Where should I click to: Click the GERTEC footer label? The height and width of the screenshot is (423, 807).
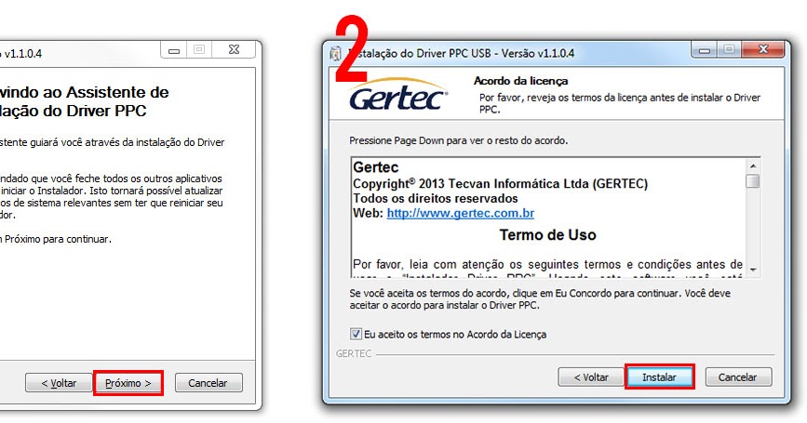(x=354, y=353)
